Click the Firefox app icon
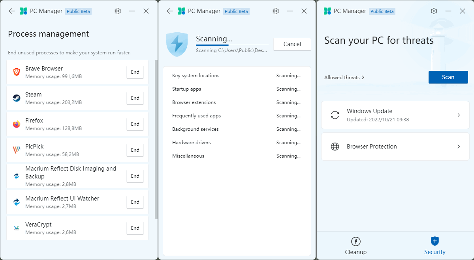The width and height of the screenshot is (474, 260). [x=17, y=124]
